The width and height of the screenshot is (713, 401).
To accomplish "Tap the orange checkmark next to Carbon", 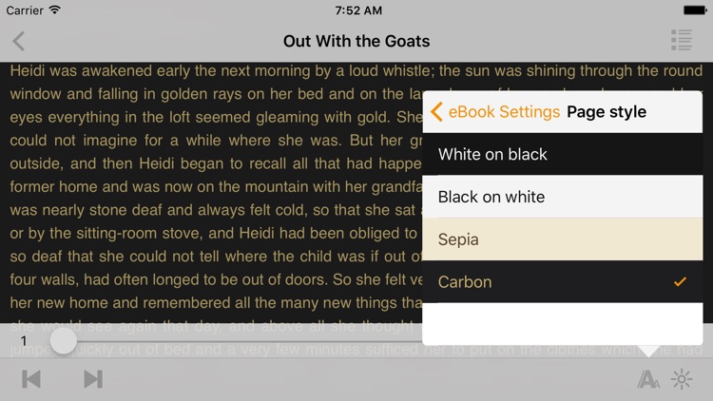I will [680, 282].
